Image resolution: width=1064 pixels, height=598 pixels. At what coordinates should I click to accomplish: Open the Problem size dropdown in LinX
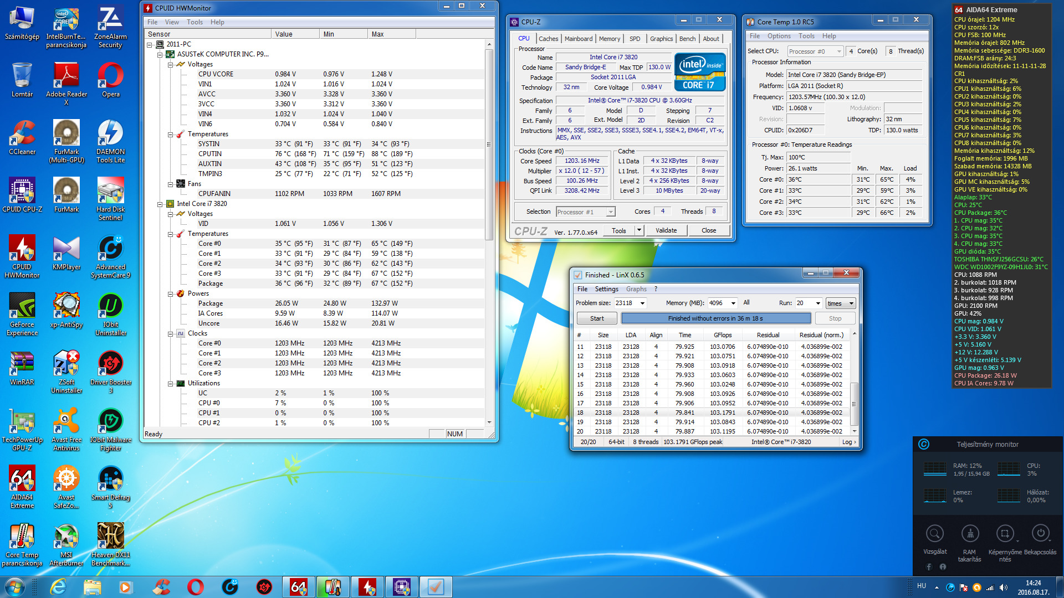642,303
